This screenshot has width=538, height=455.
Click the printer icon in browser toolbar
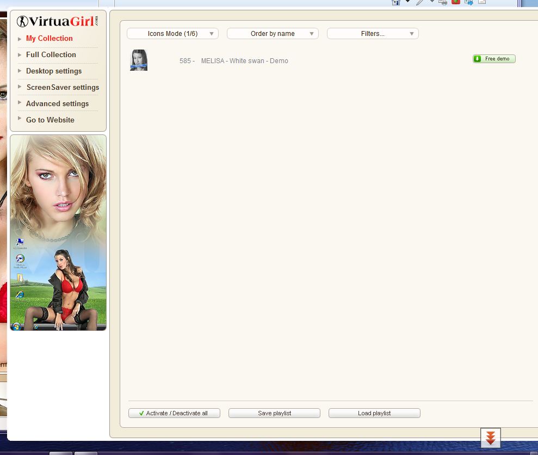(x=443, y=2)
